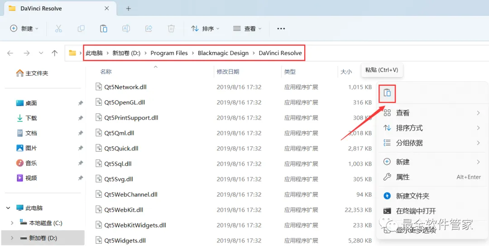Image resolution: width=489 pixels, height=246 pixels.
Task: Click 新加卷 (D:) in the address bar
Action: [126, 53]
